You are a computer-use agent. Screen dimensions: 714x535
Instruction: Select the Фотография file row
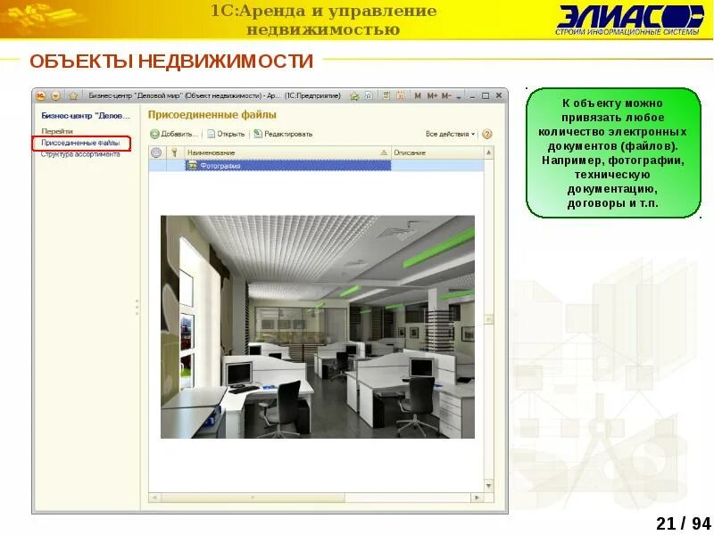tap(316, 166)
